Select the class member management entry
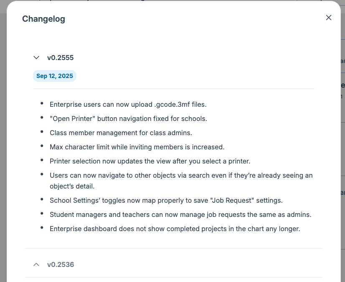The image size is (345, 282). (x=121, y=133)
